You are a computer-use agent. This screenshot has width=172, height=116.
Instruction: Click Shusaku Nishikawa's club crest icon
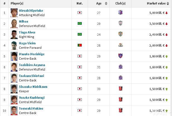(120, 88)
